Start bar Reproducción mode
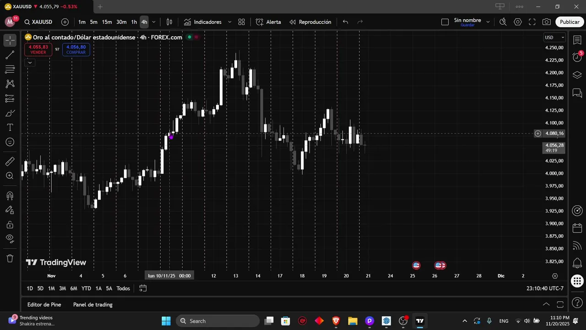Screen dimensions: 586x330 pos(310,22)
